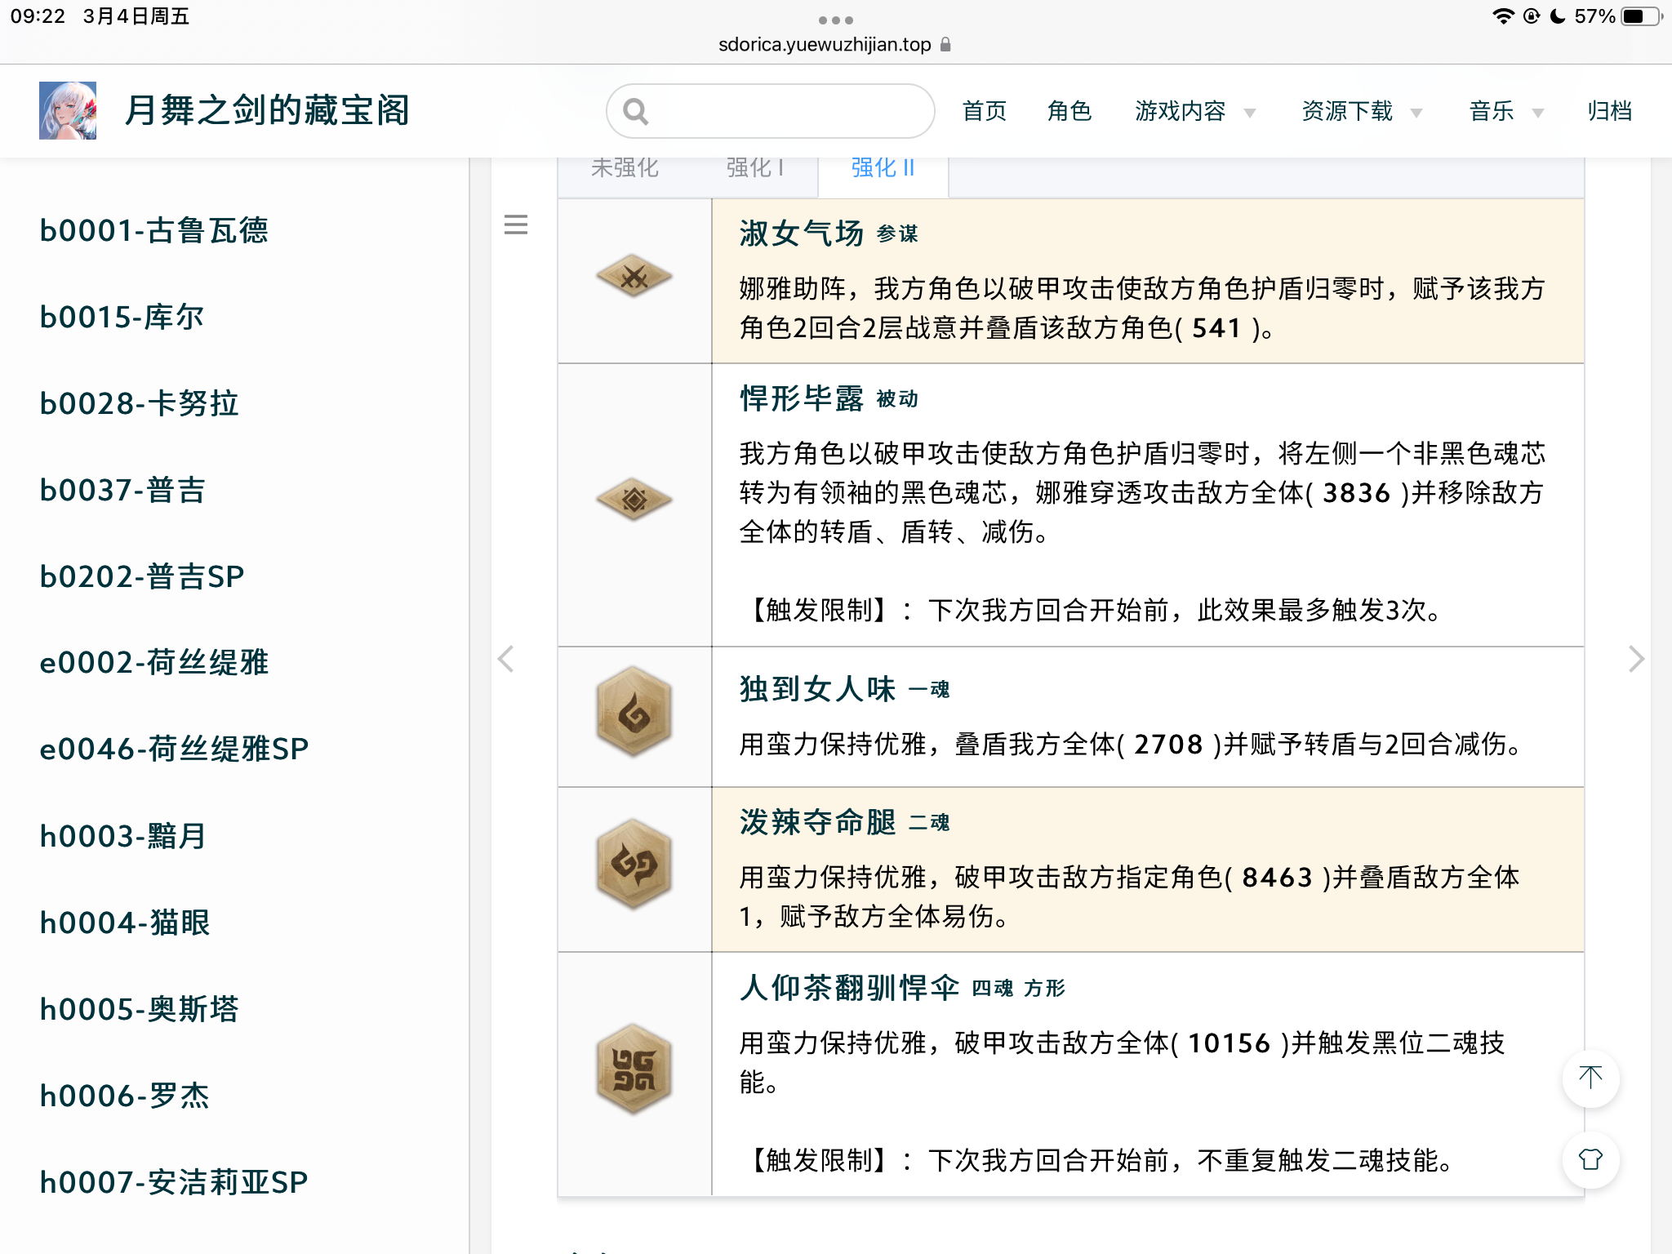Click the shield value 2708
Image resolution: width=1672 pixels, height=1254 pixels.
[x=1168, y=744]
